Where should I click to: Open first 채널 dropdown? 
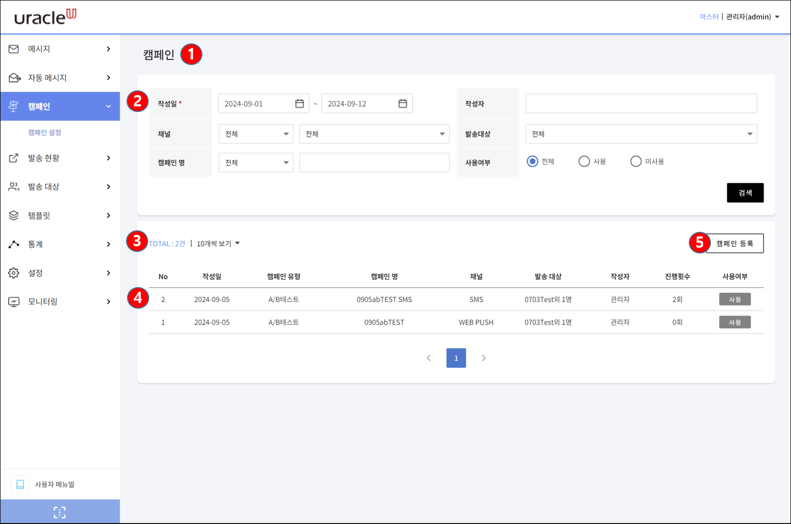[x=256, y=134]
